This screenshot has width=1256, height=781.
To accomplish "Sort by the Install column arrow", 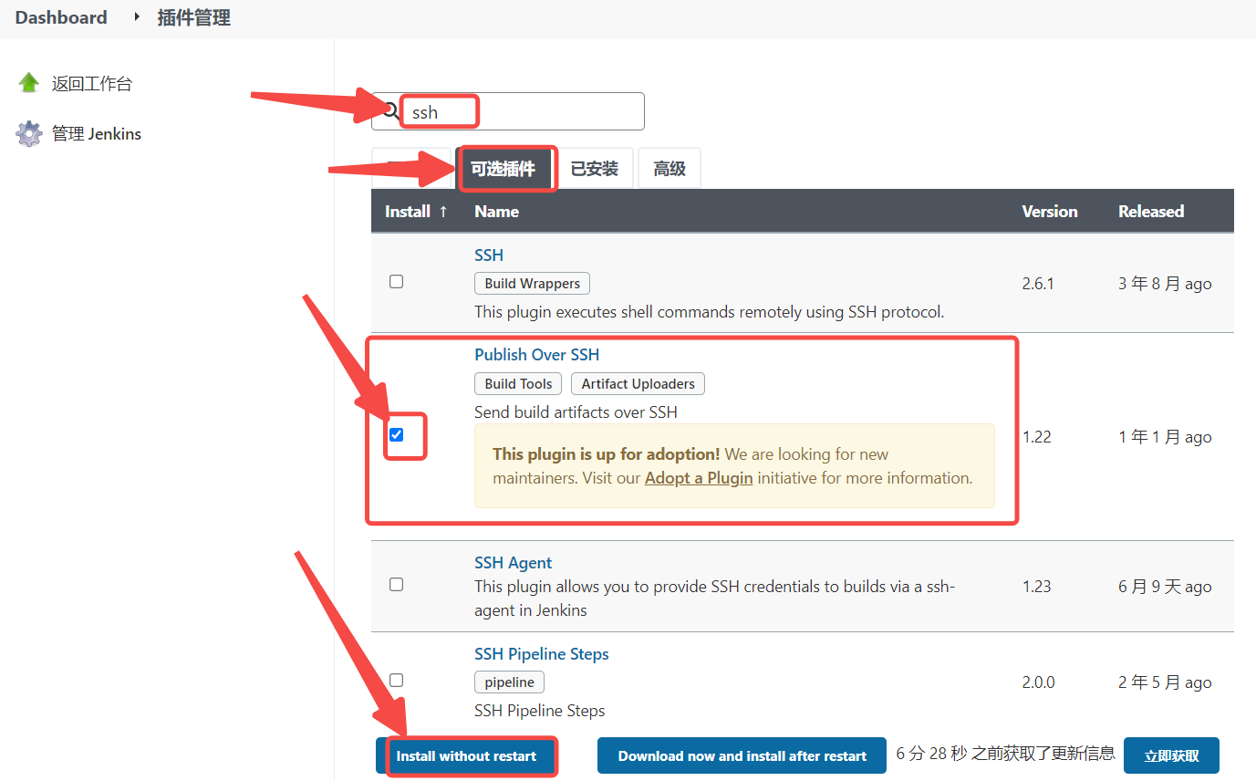I will pyautogui.click(x=443, y=211).
